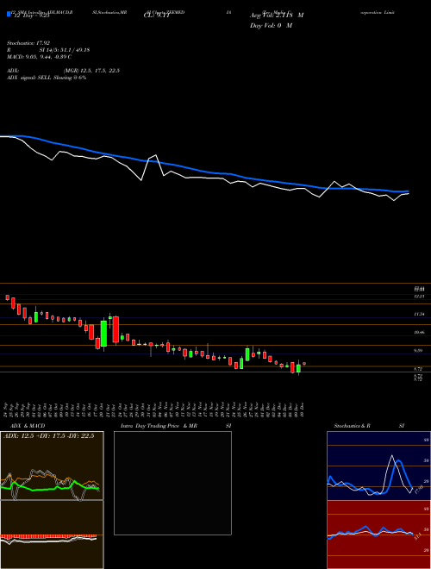Screen dimensions: 431x569
Task: Click the 'Avg Vol: 2.118 M' text
Action: coord(277,16)
